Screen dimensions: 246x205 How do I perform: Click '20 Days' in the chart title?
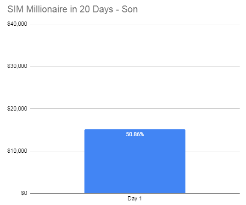tap(96, 10)
